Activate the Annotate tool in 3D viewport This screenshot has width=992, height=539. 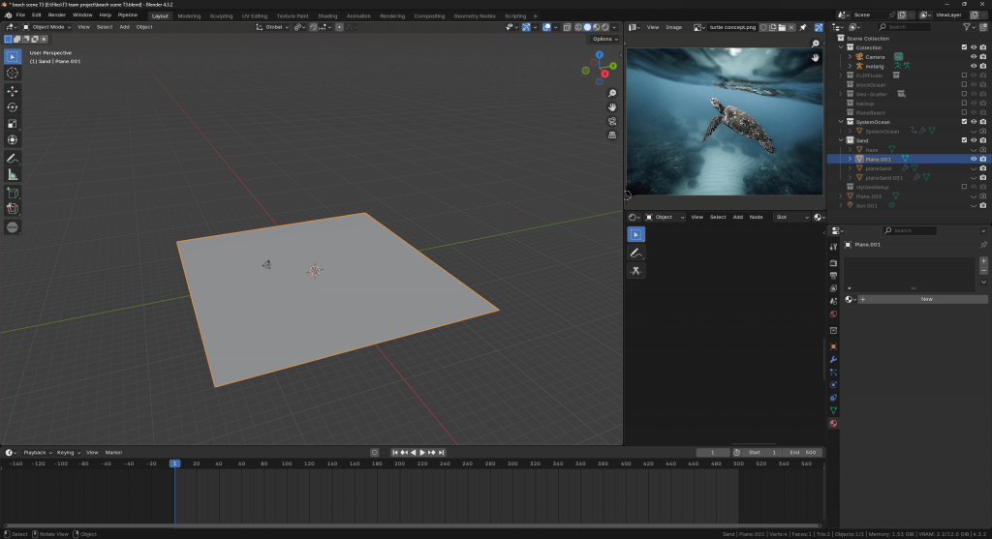(13, 158)
